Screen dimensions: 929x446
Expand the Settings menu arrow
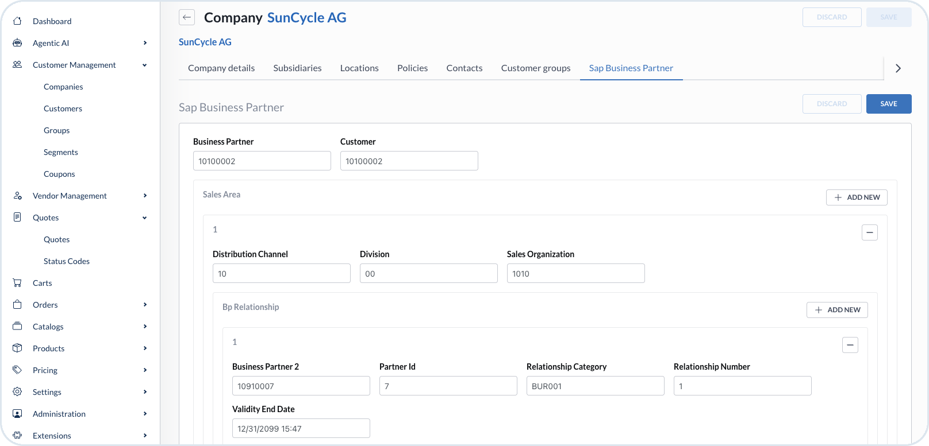coord(145,392)
